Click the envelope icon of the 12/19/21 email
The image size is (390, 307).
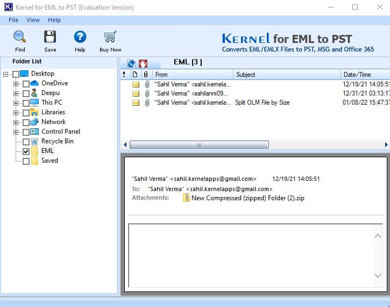click(x=136, y=85)
